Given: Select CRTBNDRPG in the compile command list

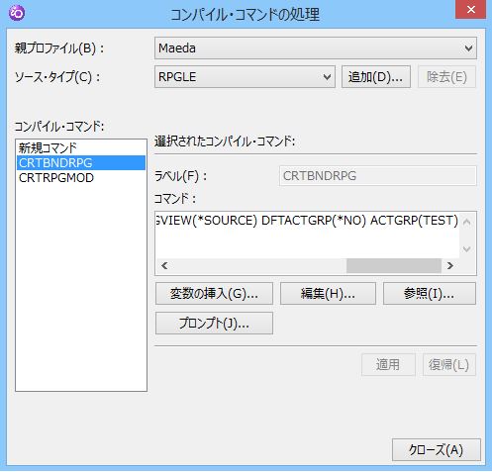Looking at the screenshot, I should (x=81, y=163).
